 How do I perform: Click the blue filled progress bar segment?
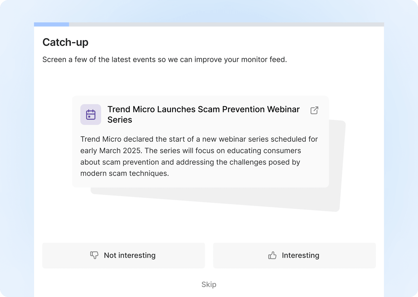coord(51,24)
